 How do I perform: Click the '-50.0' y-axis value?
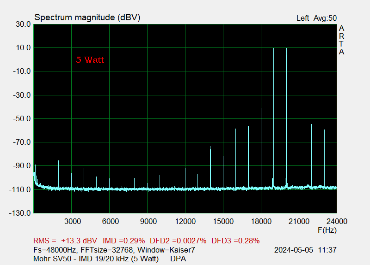(22, 119)
